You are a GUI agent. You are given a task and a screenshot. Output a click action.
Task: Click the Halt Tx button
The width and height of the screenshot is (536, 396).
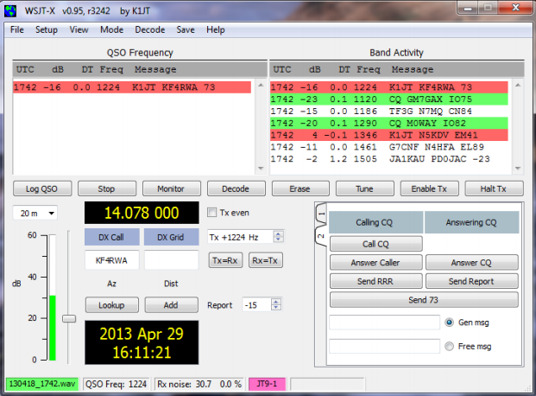point(494,188)
